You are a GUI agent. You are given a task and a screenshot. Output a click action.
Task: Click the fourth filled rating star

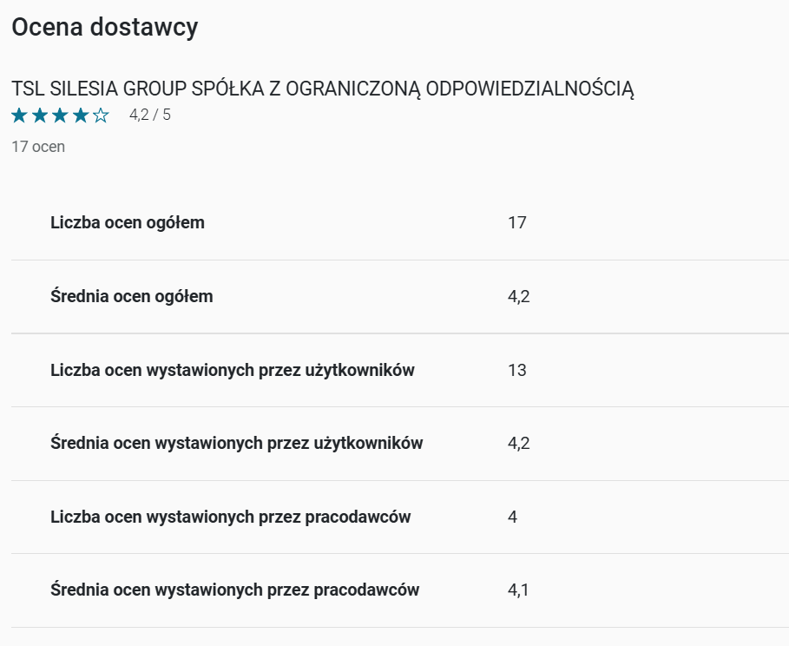pos(81,115)
